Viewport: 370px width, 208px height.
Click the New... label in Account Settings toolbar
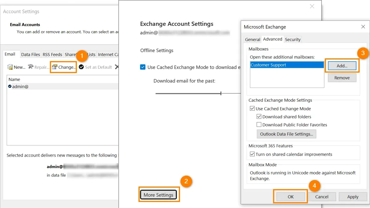pyautogui.click(x=19, y=67)
